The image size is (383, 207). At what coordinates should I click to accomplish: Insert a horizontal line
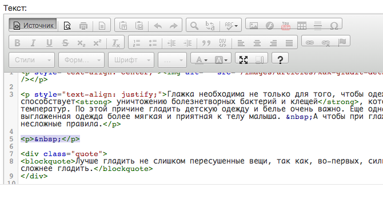point(317,25)
